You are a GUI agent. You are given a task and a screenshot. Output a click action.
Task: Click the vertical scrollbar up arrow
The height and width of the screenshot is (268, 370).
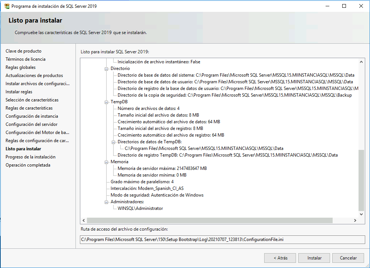coord(361,62)
